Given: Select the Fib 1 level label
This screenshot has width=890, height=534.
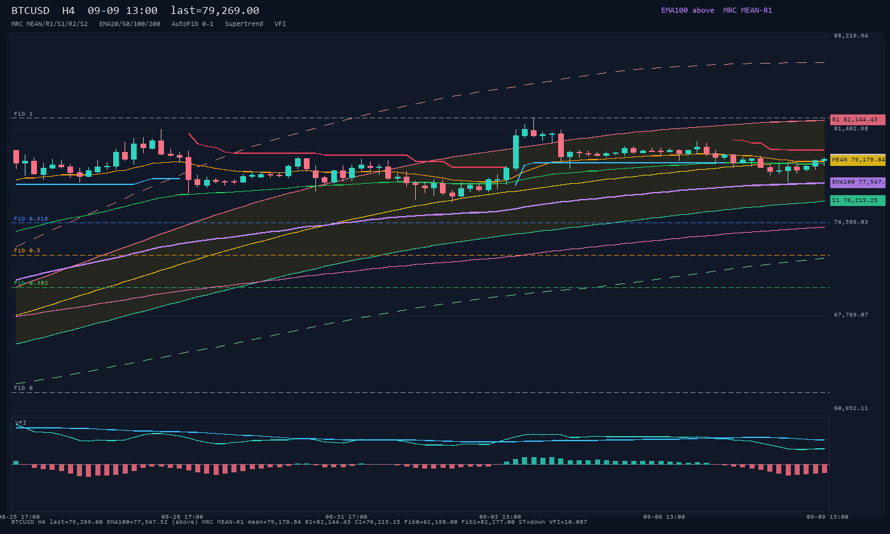Looking at the screenshot, I should (x=24, y=114).
